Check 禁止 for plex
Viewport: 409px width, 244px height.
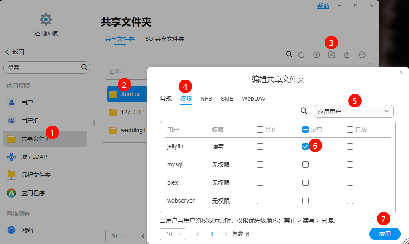(260, 182)
